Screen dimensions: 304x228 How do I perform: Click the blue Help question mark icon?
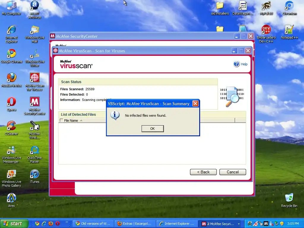pyautogui.click(x=236, y=64)
